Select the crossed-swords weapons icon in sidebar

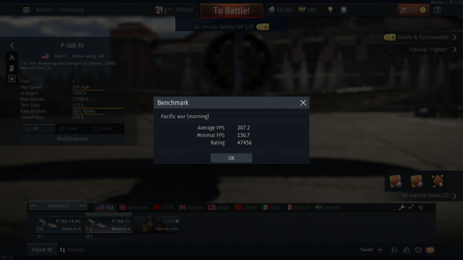tap(12, 57)
